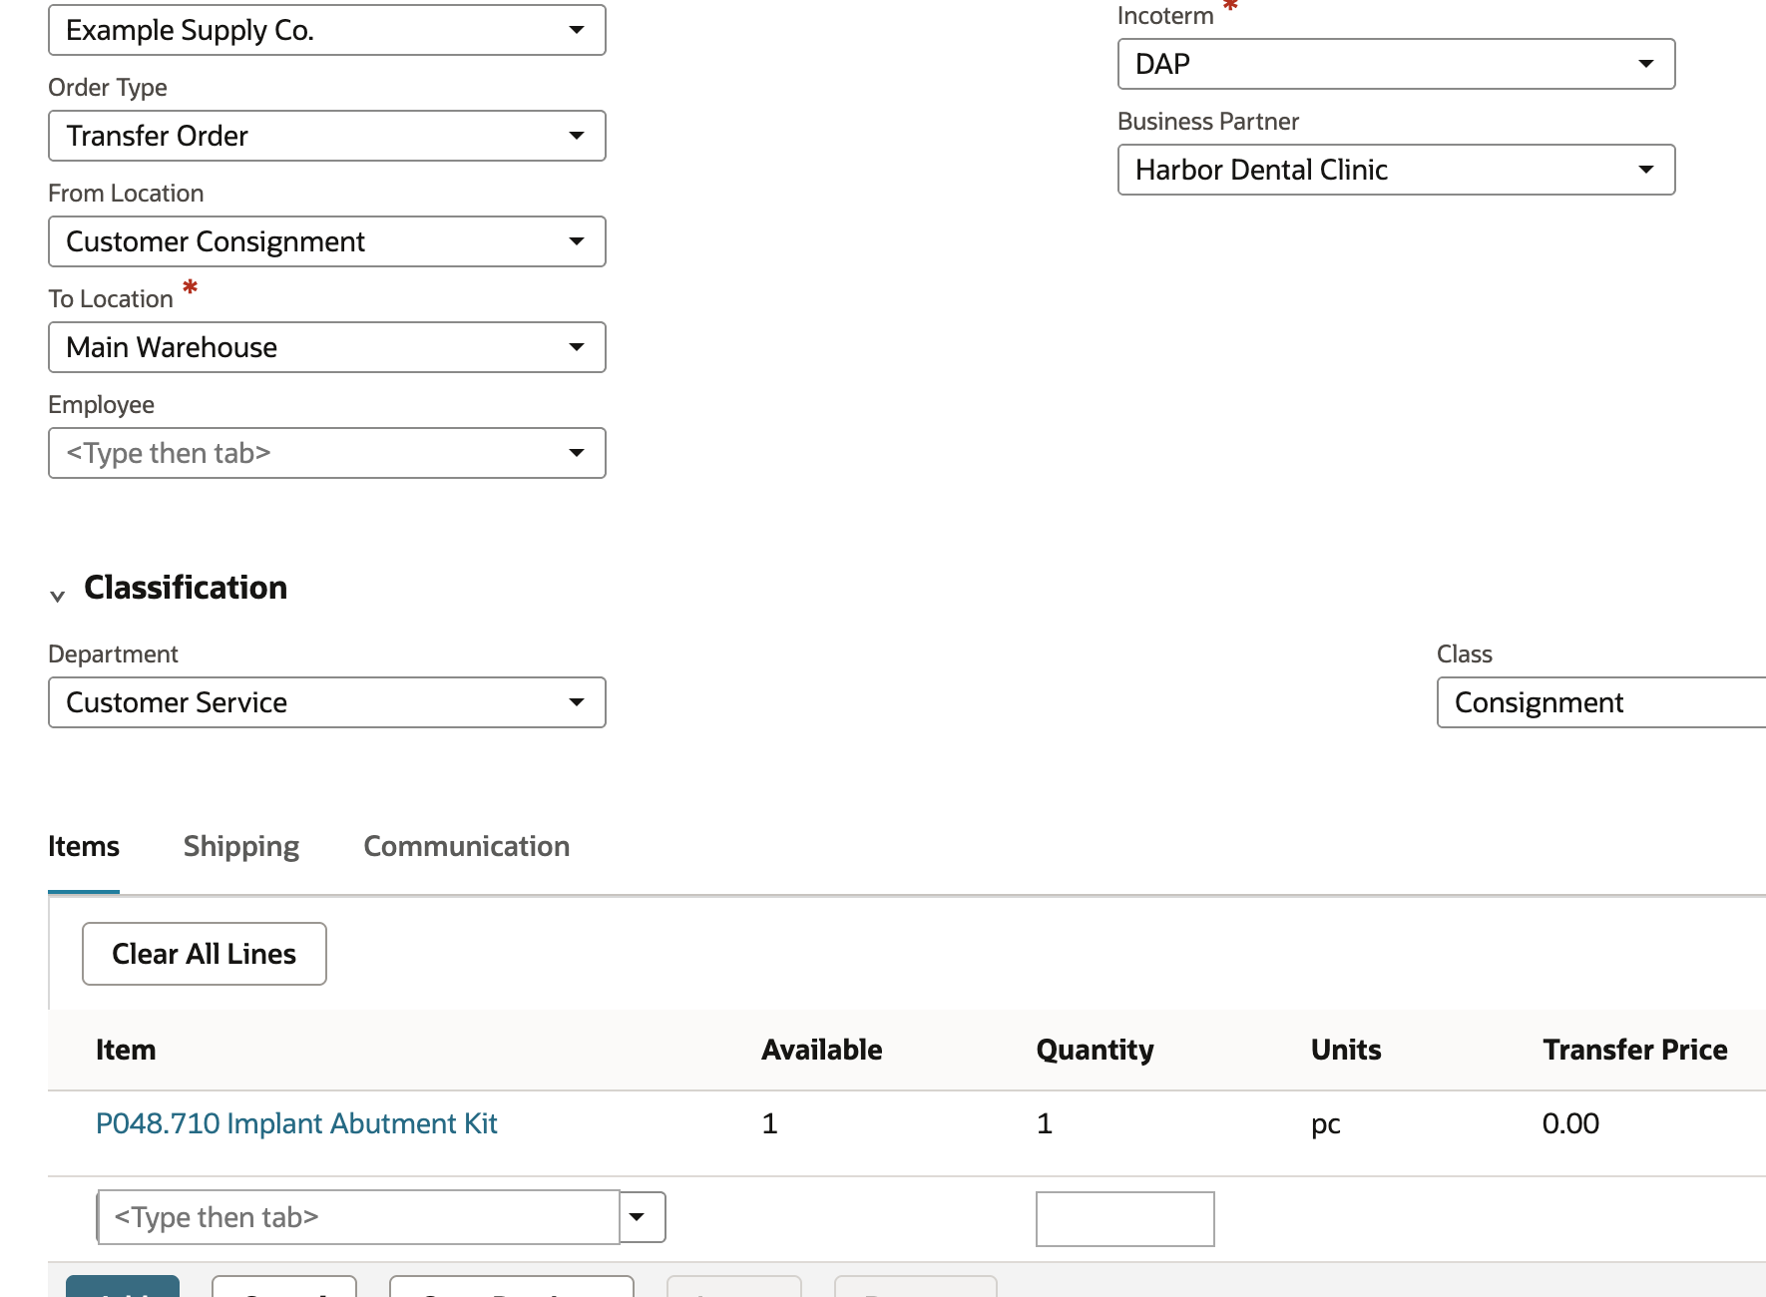1766x1297 pixels.
Task: Click the empty Quantity input box
Action: point(1125,1219)
